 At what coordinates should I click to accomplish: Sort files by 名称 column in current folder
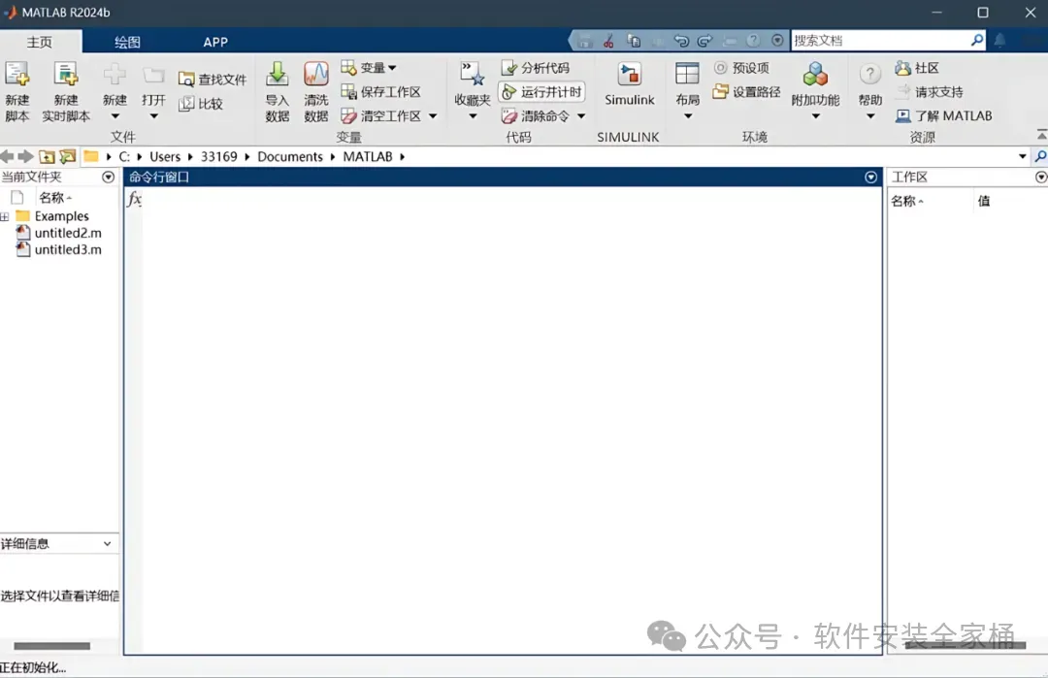point(54,198)
